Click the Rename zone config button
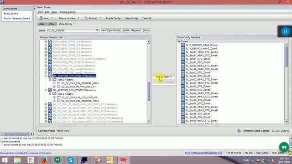 pyautogui.click(x=136, y=31)
